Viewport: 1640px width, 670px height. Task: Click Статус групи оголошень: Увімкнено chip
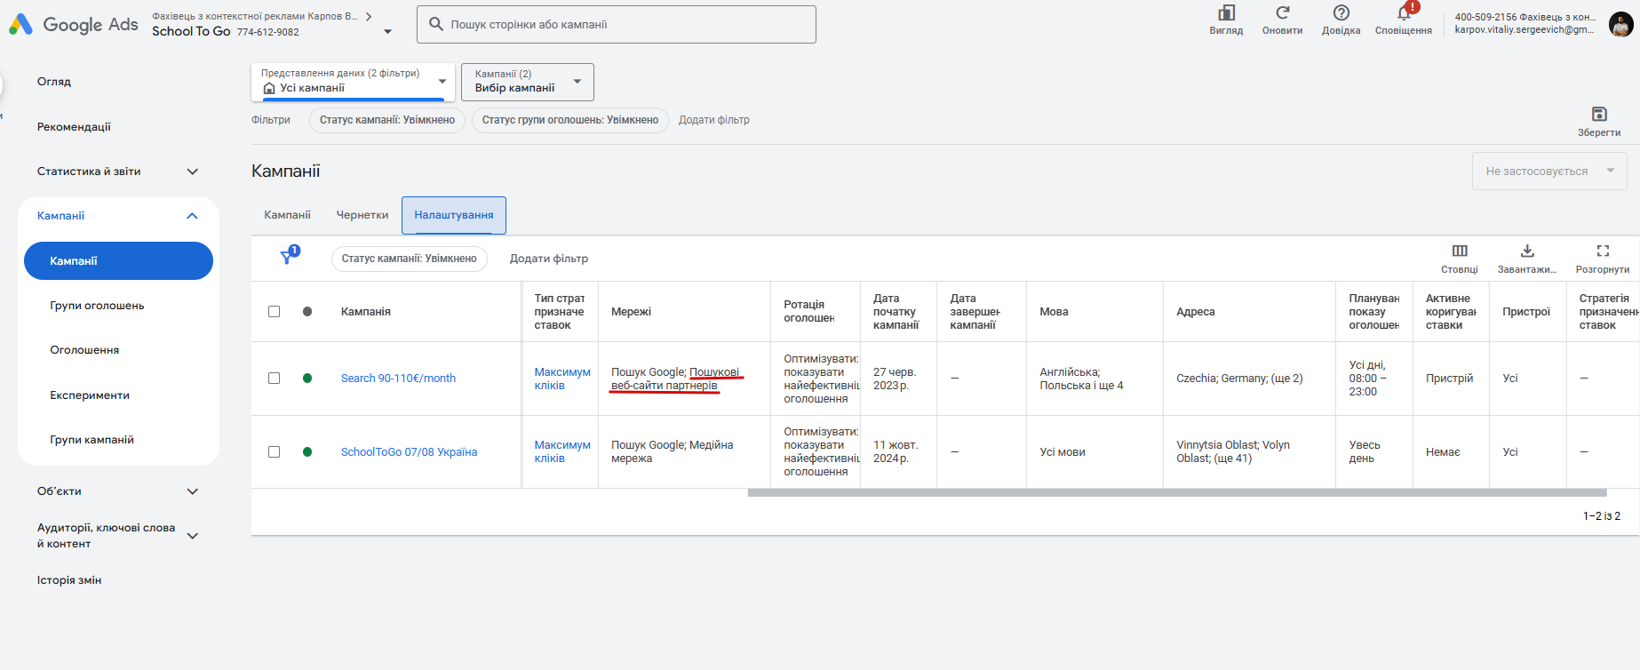click(570, 120)
